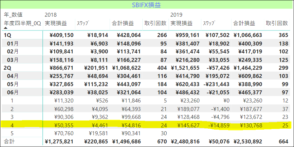This screenshot has height=147, width=294.
Task: Sort by the 年度四半期_0Q column header
Action: pos(22,23)
